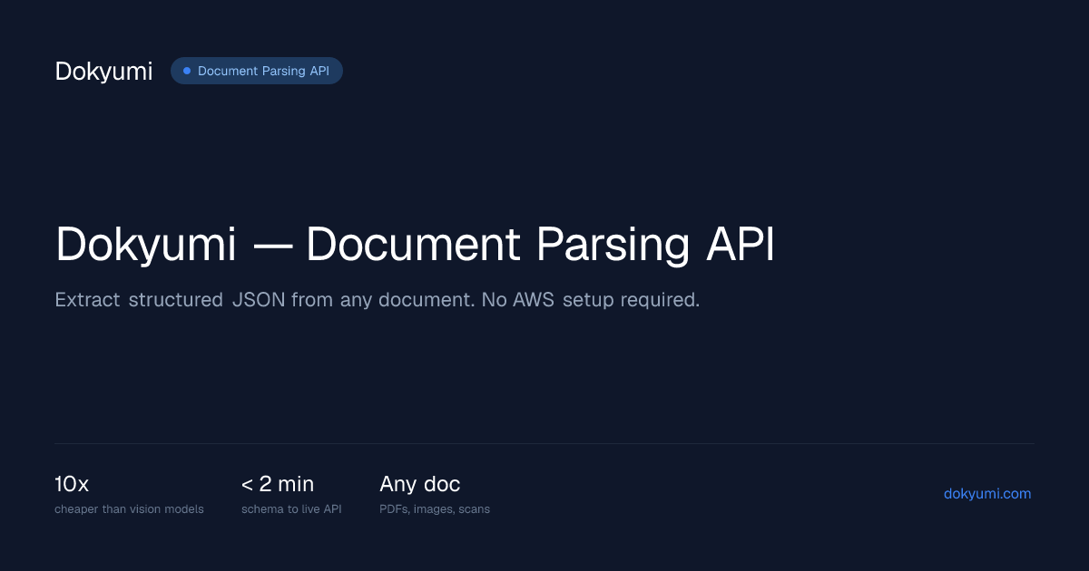
Task: Click the blue dot in the badge
Action: pyautogui.click(x=187, y=71)
